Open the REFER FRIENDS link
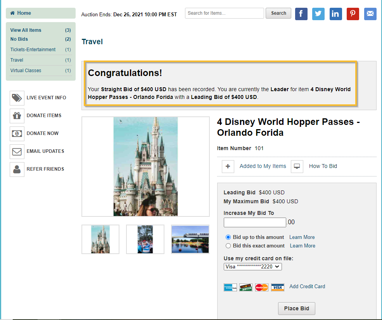 (45, 169)
